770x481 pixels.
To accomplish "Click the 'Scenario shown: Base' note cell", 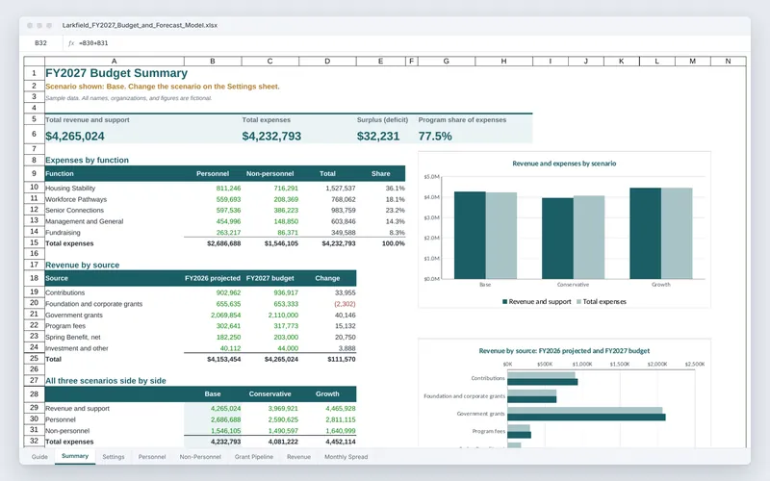I will (x=162, y=87).
